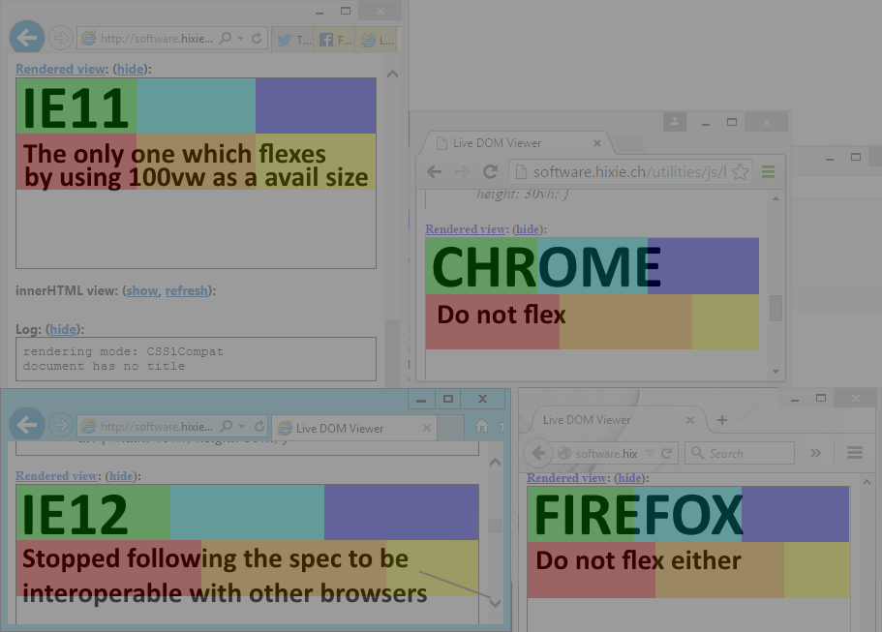Expand the Firefox toolbar overflow chevron
This screenshot has width=882, height=632.
tap(815, 453)
